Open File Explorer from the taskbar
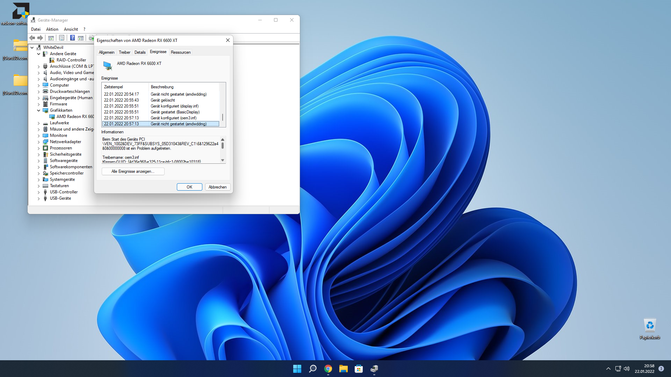 click(343, 369)
